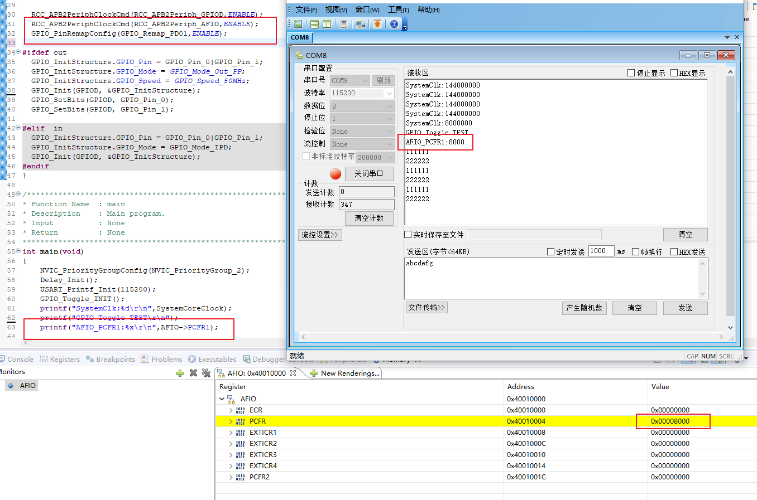The image size is (757, 500).
Task: Open the 停止位 dropdown
Action: click(x=362, y=118)
